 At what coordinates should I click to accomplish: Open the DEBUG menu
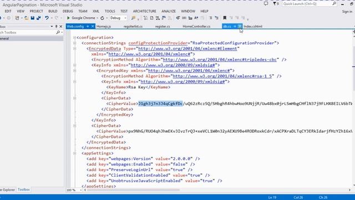[x=68, y=11]
